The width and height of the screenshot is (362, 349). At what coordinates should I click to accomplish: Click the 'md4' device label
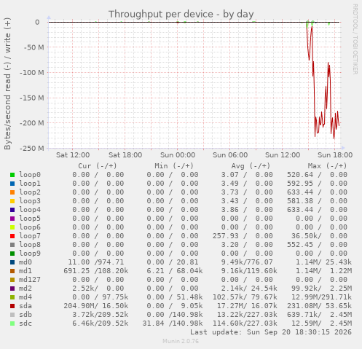(25, 297)
